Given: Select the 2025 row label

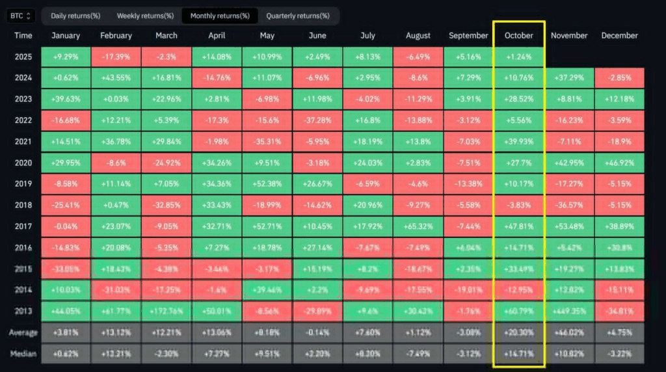Looking at the screenshot, I should 23,57.
